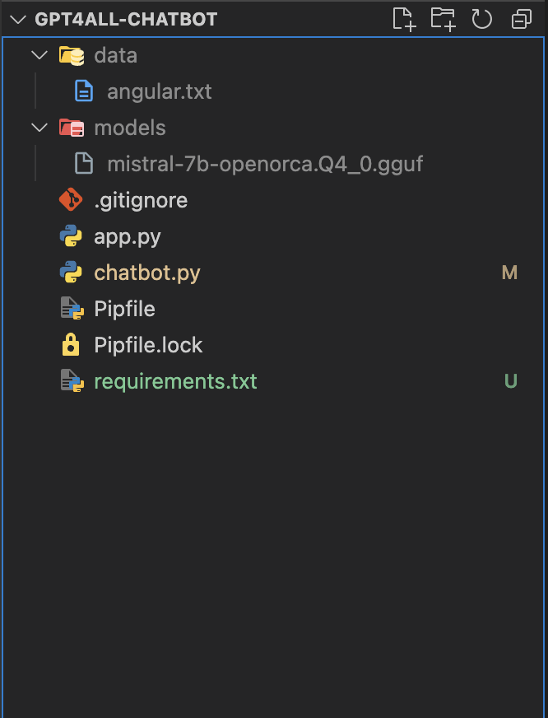
Task: Click the New Folder icon
Action: (x=444, y=19)
